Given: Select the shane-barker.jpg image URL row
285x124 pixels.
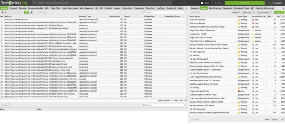Looking at the screenshot, I should [93, 61].
